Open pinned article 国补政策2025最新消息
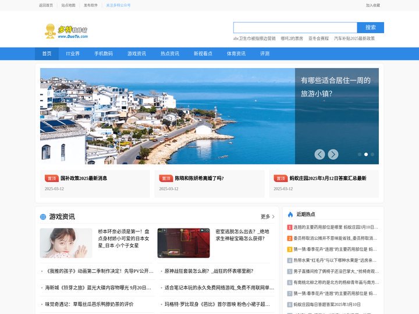419x314 pixels. pyautogui.click(x=84, y=178)
